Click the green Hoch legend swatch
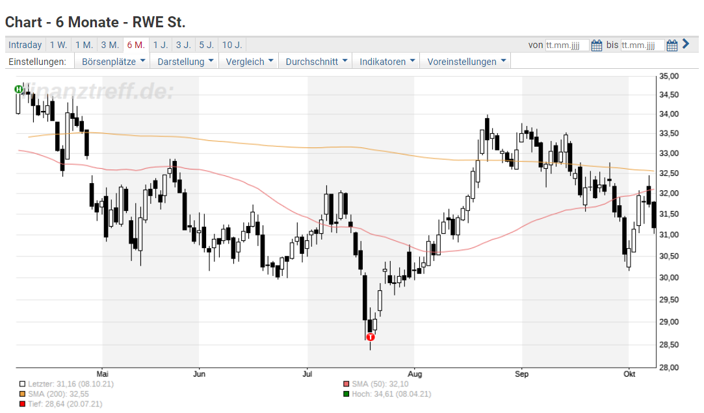The width and height of the screenshot is (704, 413). [x=346, y=394]
